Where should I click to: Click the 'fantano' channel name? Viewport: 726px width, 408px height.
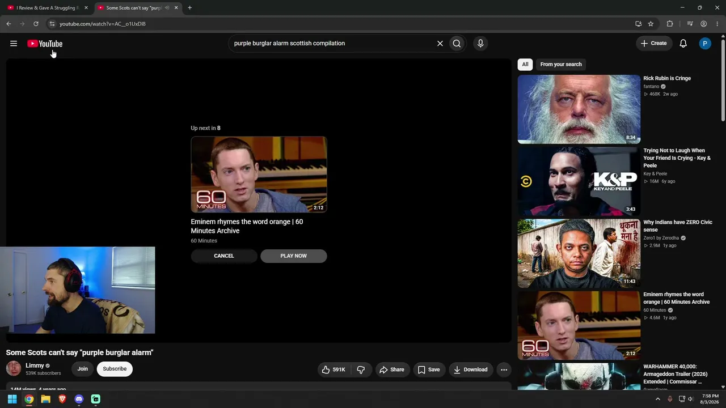pos(651,87)
